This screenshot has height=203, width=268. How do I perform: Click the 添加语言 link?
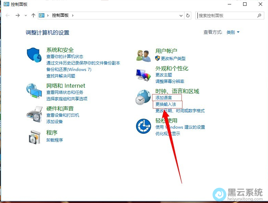point(164,98)
